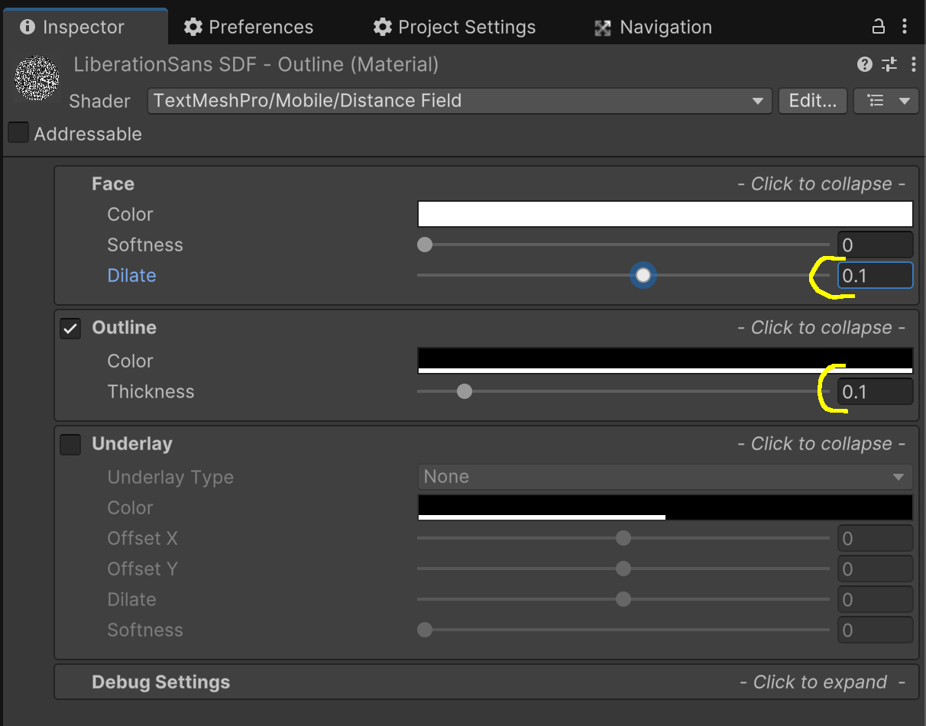Viewport: 926px width, 726px height.
Task: Open the material presets icon
Action: tap(889, 64)
